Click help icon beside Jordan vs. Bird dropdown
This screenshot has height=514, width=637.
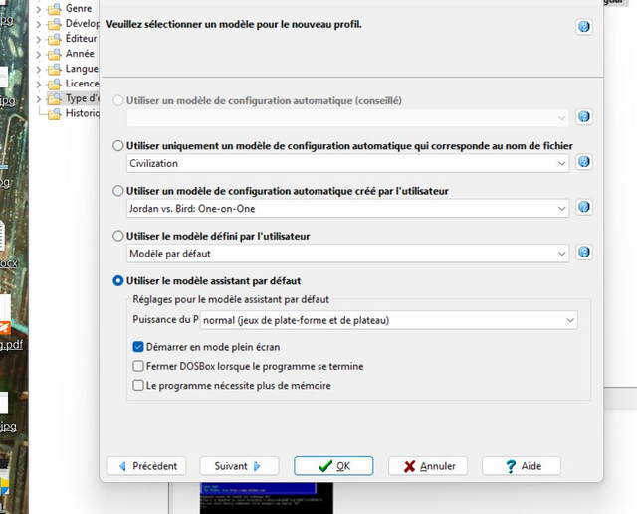tap(584, 207)
